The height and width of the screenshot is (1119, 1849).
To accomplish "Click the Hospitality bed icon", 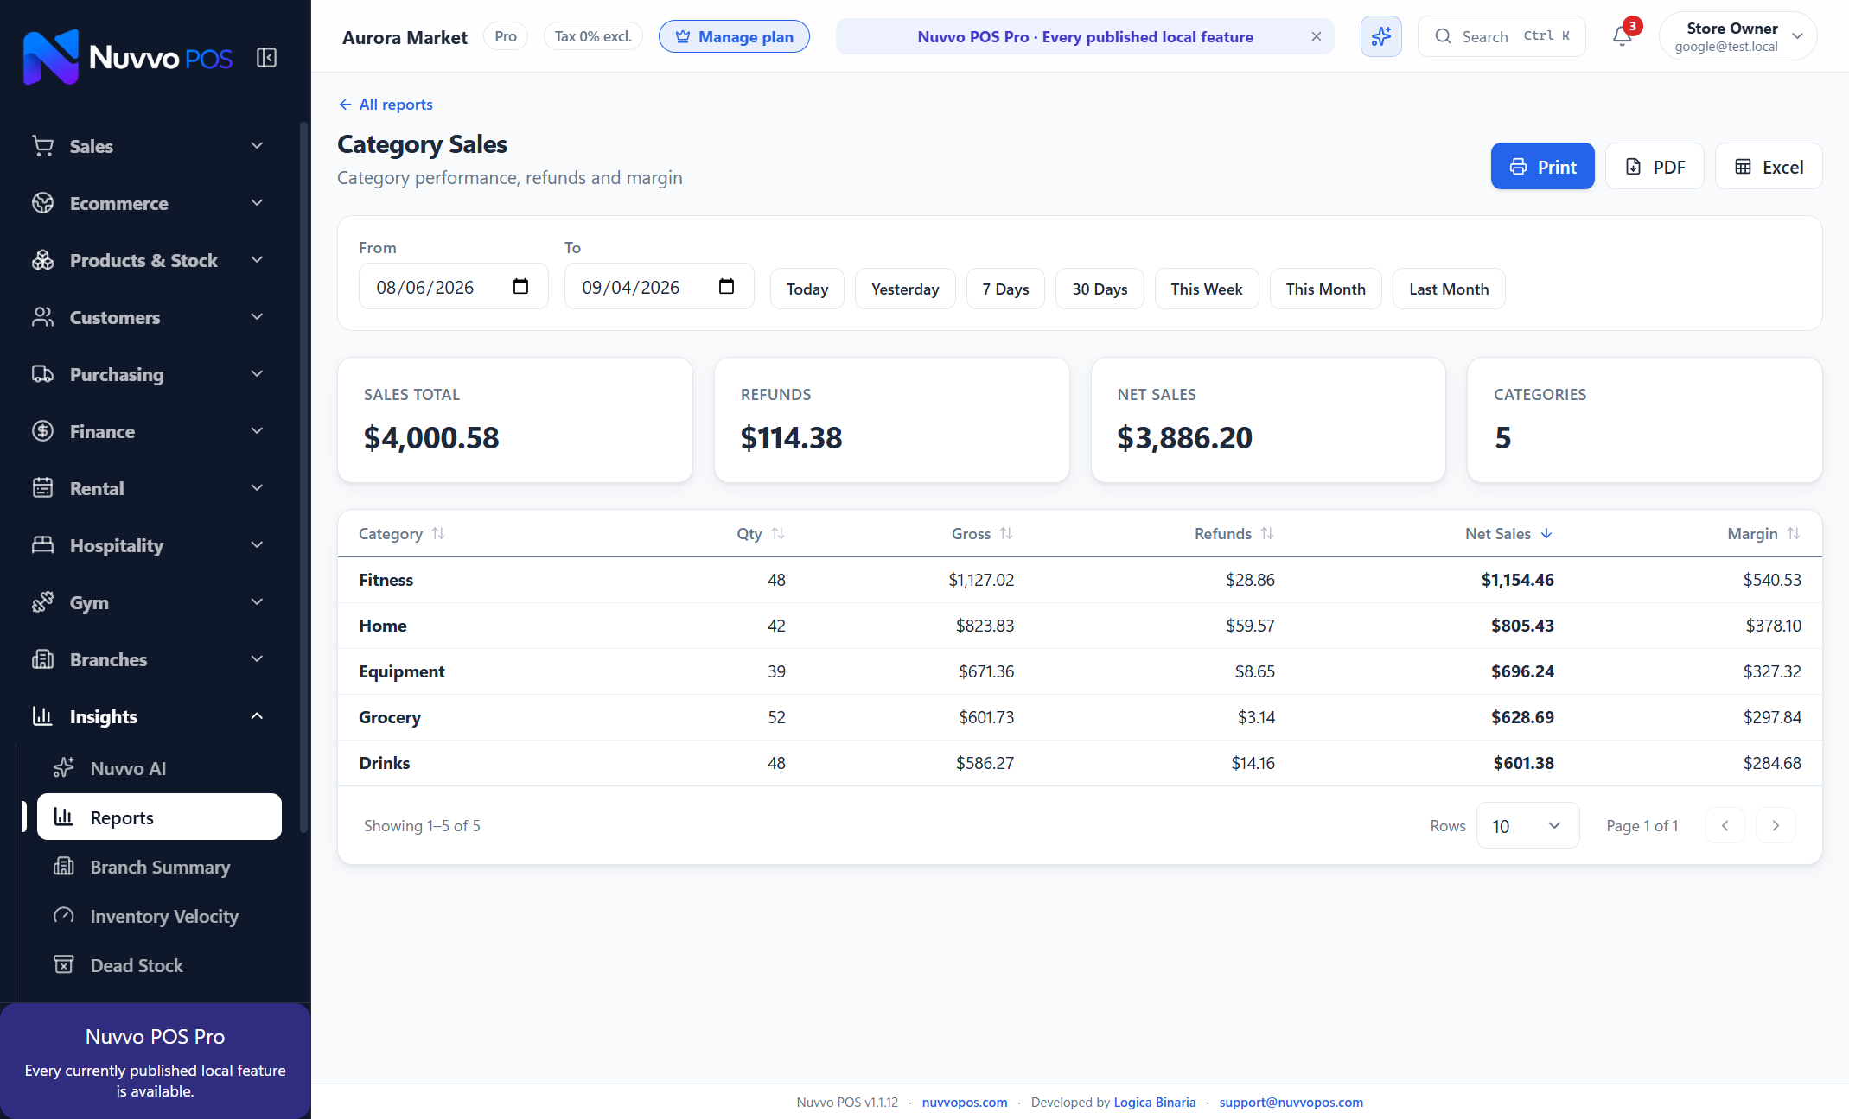I will pos(42,545).
